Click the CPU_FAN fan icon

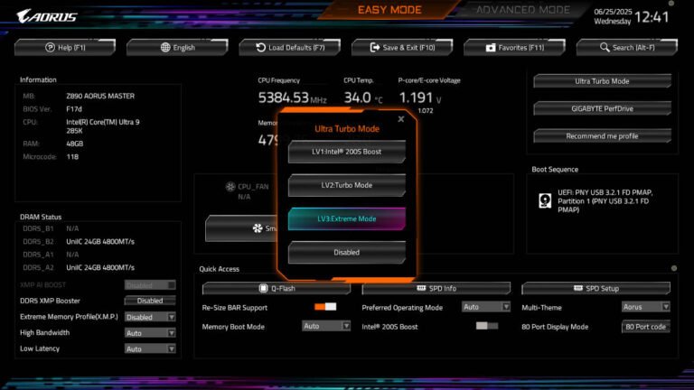pos(230,187)
